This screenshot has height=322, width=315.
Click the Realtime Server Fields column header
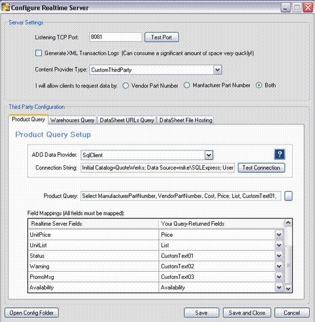coord(93,223)
